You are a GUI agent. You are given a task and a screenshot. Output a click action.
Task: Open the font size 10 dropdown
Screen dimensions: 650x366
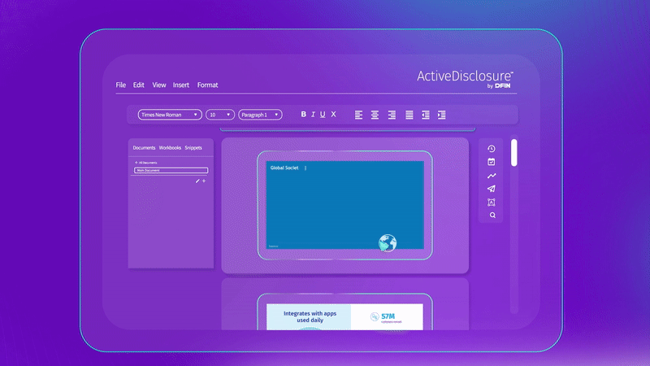[x=220, y=115]
